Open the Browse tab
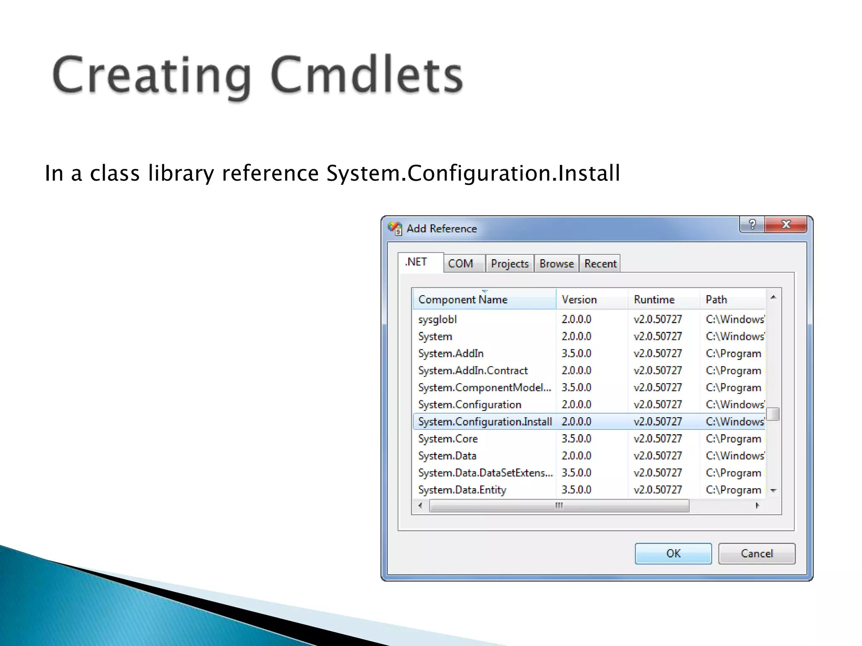Image resolution: width=862 pixels, height=646 pixels. (x=556, y=264)
